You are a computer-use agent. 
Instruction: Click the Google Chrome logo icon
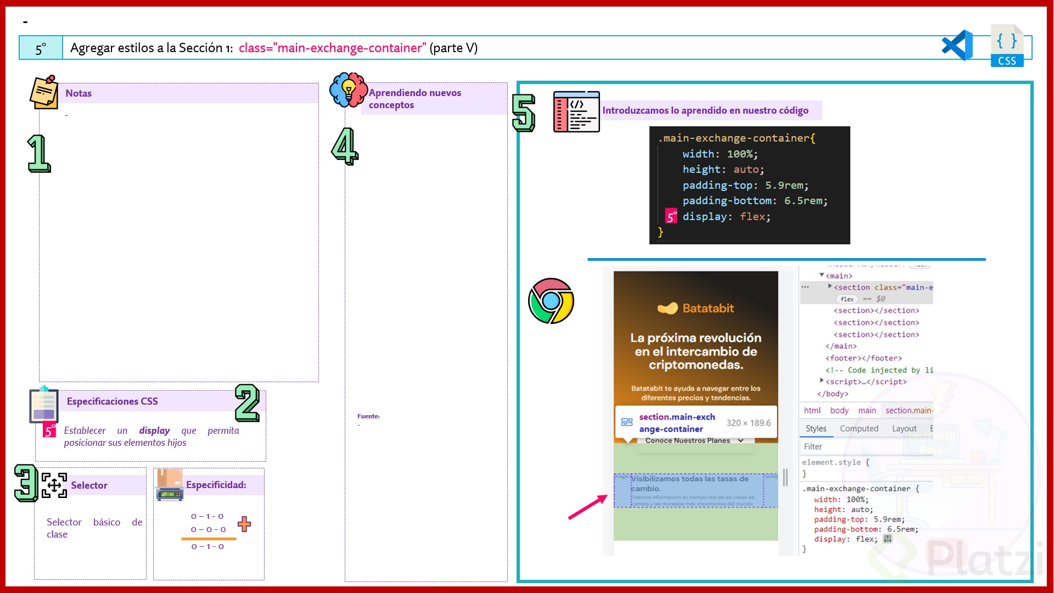[551, 301]
